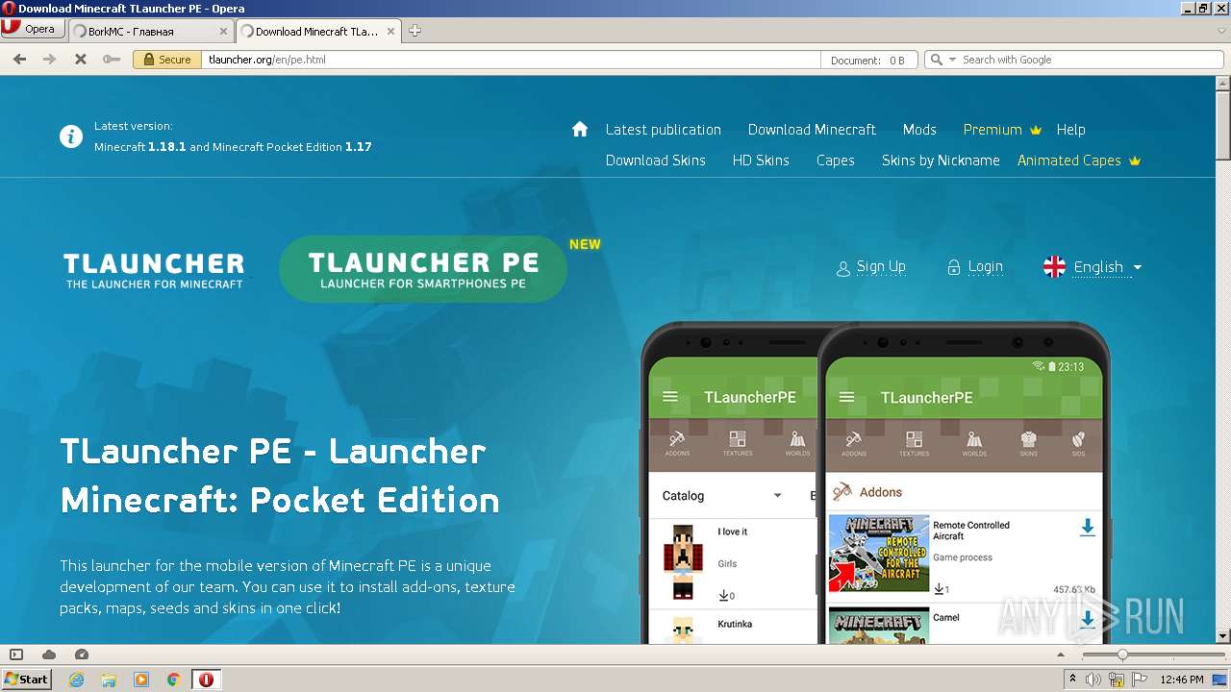Open the Remote Controlled Aircraft thumbnail
Image resolution: width=1231 pixels, height=692 pixels.
click(879, 554)
